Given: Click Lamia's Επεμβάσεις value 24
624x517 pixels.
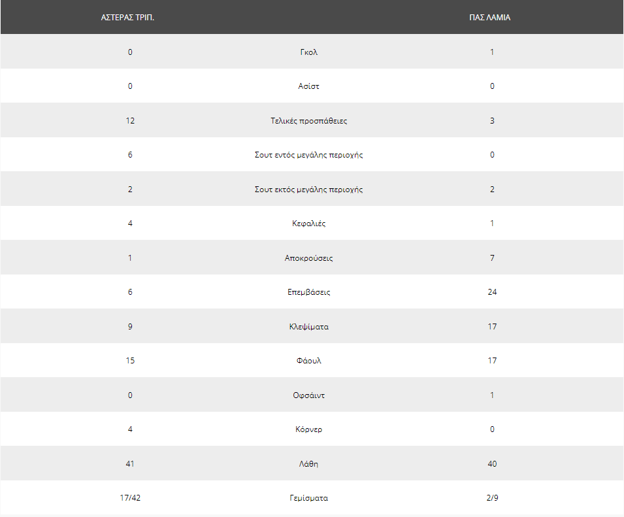Looking at the screenshot, I should click(x=492, y=292).
